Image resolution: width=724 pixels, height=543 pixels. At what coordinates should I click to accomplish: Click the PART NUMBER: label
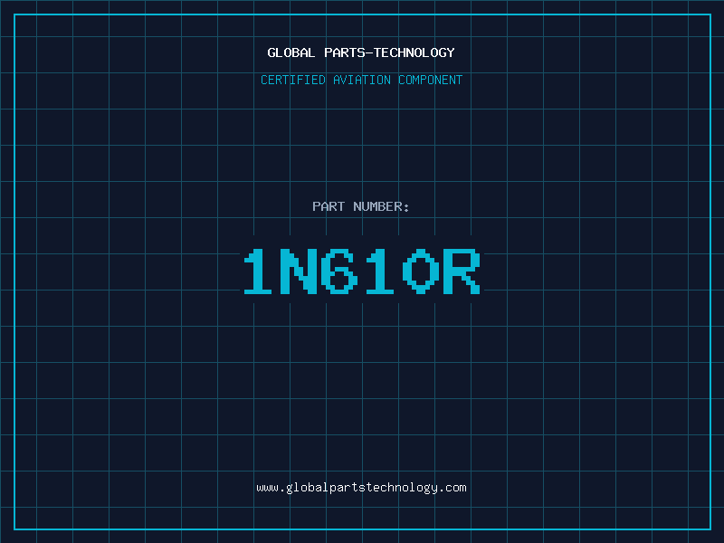(x=360, y=206)
